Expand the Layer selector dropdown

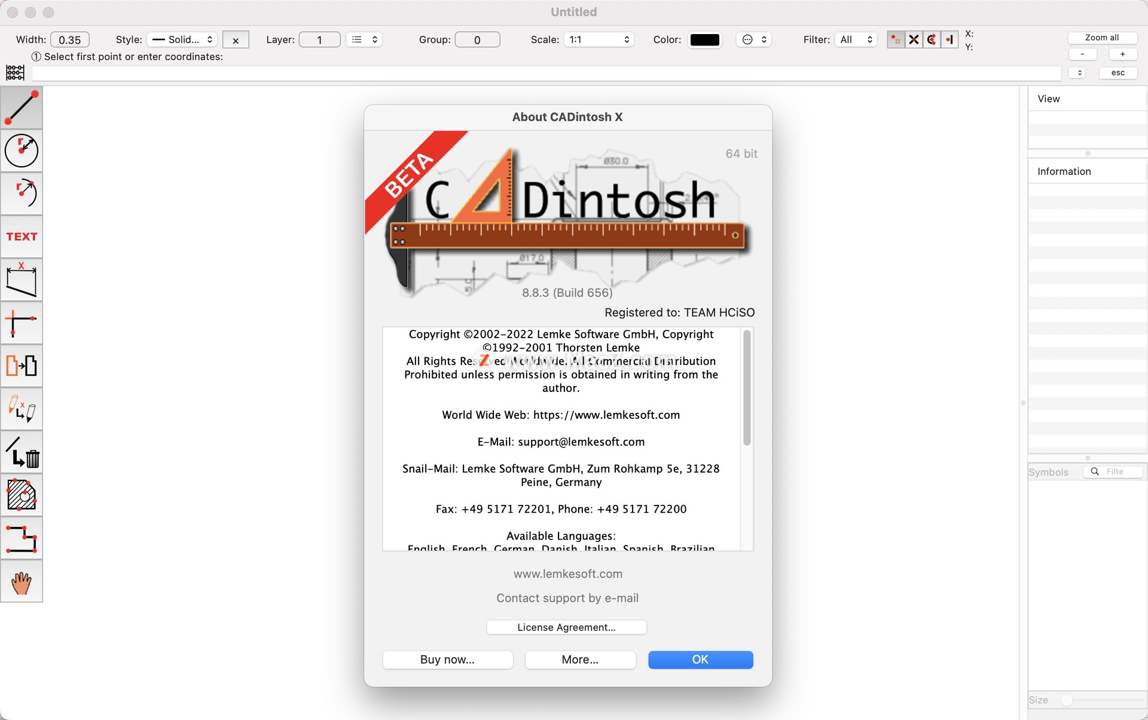tap(362, 38)
